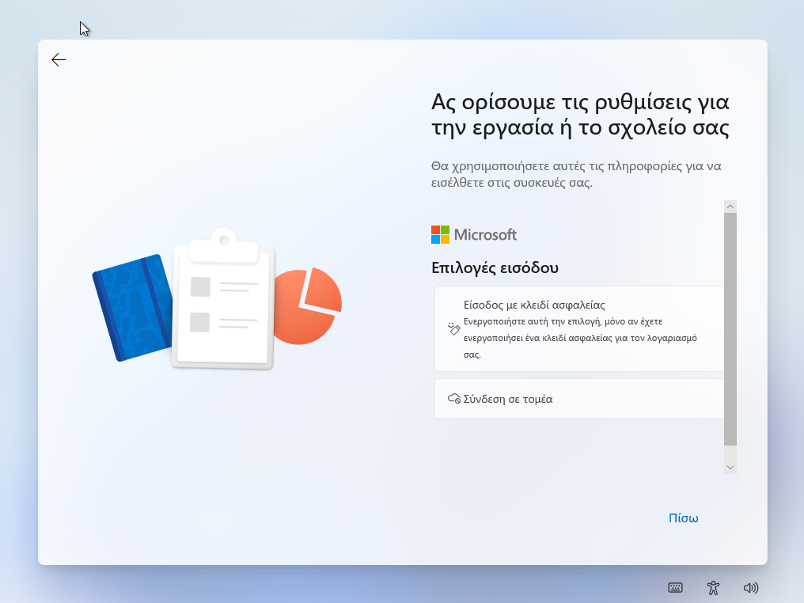
Task: Click the volume speaker icon
Action: (x=751, y=588)
